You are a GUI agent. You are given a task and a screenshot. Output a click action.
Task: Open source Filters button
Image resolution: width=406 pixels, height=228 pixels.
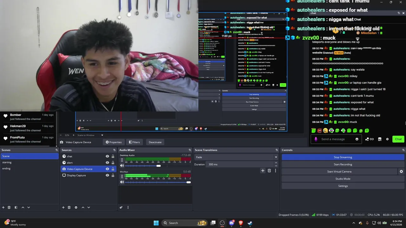134,142
